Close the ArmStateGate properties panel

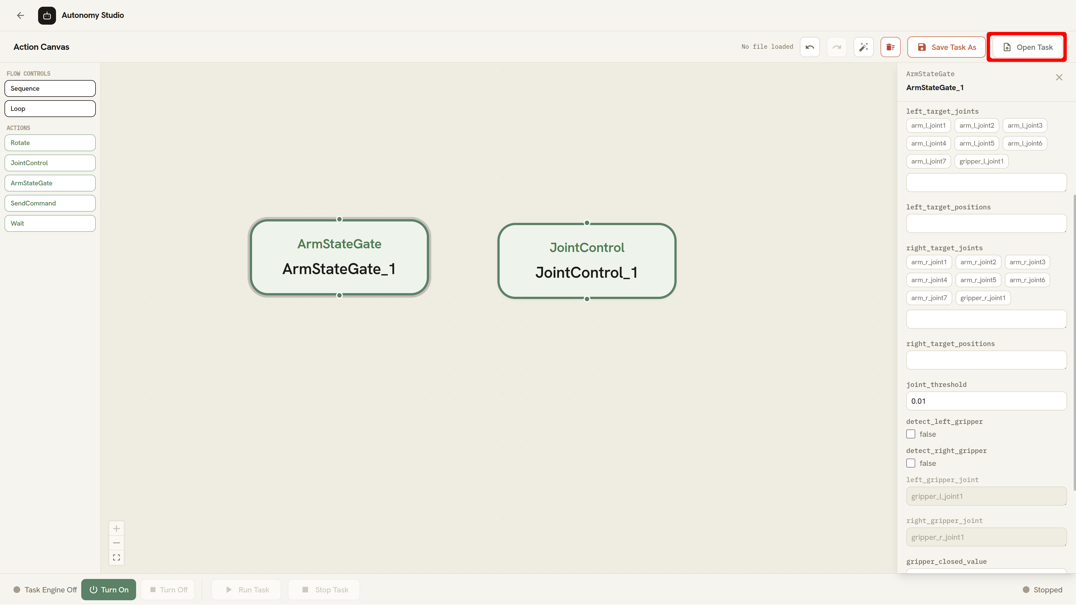tap(1059, 77)
